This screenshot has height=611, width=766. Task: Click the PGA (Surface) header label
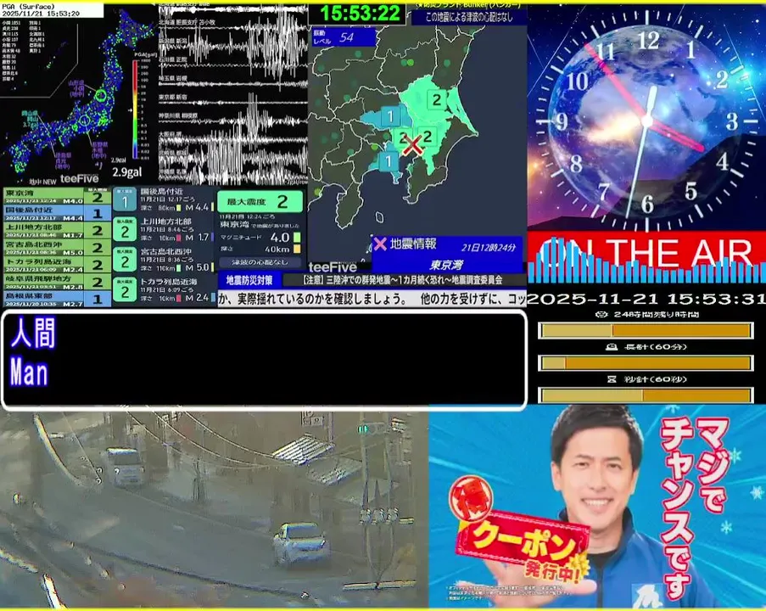coord(28,7)
